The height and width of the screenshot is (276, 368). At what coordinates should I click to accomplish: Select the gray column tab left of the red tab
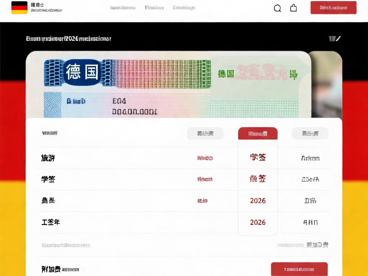(205, 134)
